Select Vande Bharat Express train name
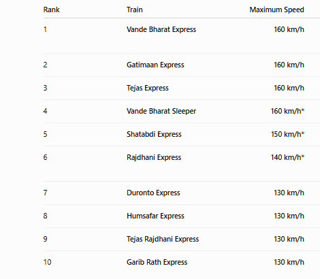 pyautogui.click(x=161, y=29)
